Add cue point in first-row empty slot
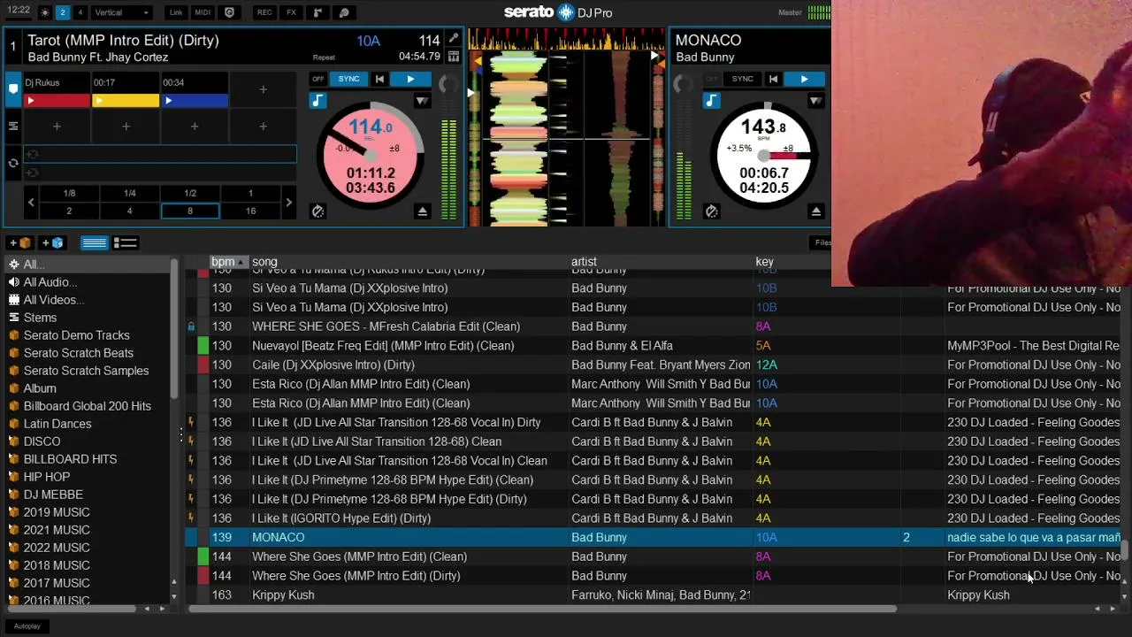This screenshot has height=637, width=1132. [263, 89]
